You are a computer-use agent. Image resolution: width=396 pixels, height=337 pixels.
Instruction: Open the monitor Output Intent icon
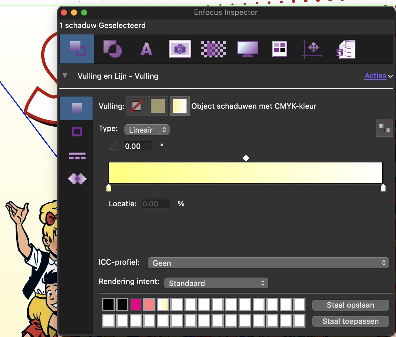(x=247, y=49)
